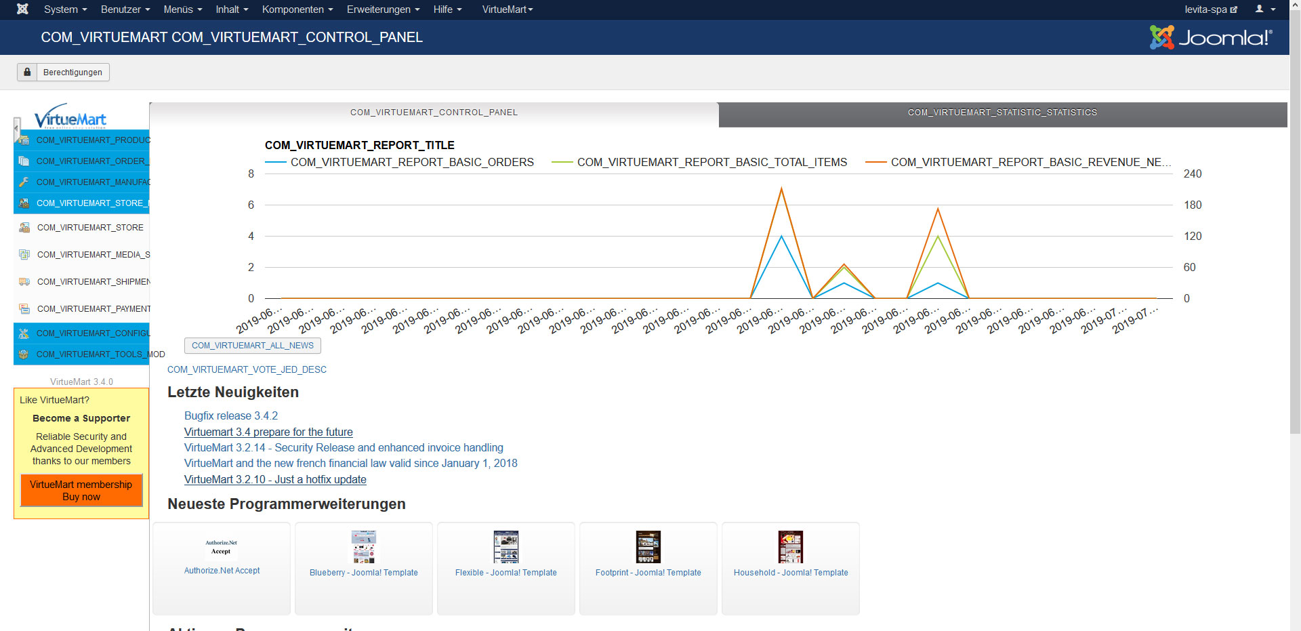Click the PAYMENT methods sidebar icon
Screen dimensions: 1301x631
(x=24, y=309)
